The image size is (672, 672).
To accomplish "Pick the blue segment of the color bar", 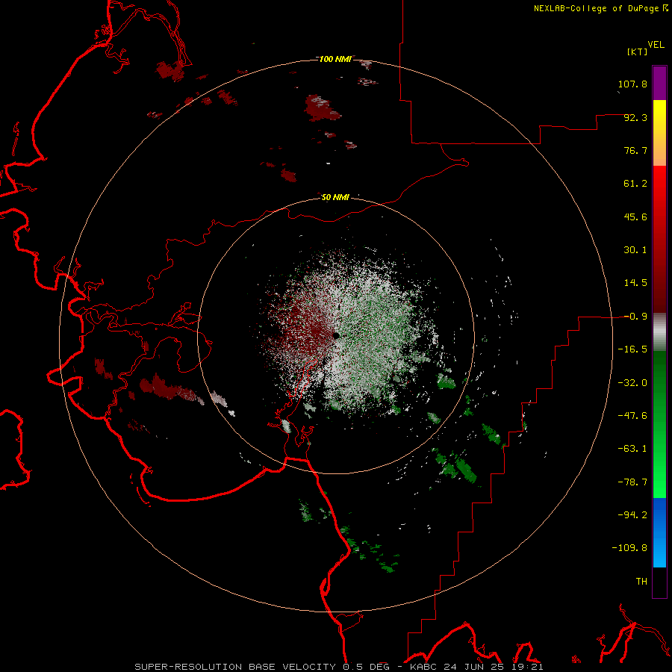I will (x=659, y=532).
